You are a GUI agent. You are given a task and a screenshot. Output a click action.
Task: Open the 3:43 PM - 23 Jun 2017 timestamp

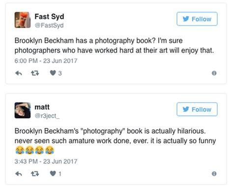[x=46, y=161]
